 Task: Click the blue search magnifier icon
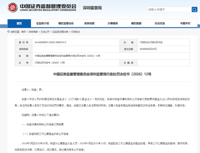(x=194, y=9)
